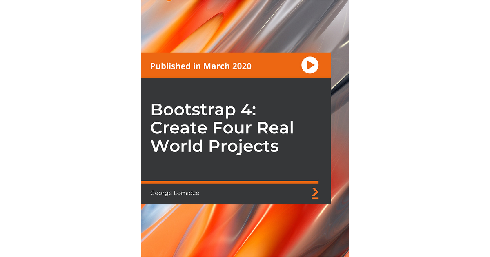Click the orange horizontal divider bar
Viewport: 490px width, 257px height.
click(229, 182)
